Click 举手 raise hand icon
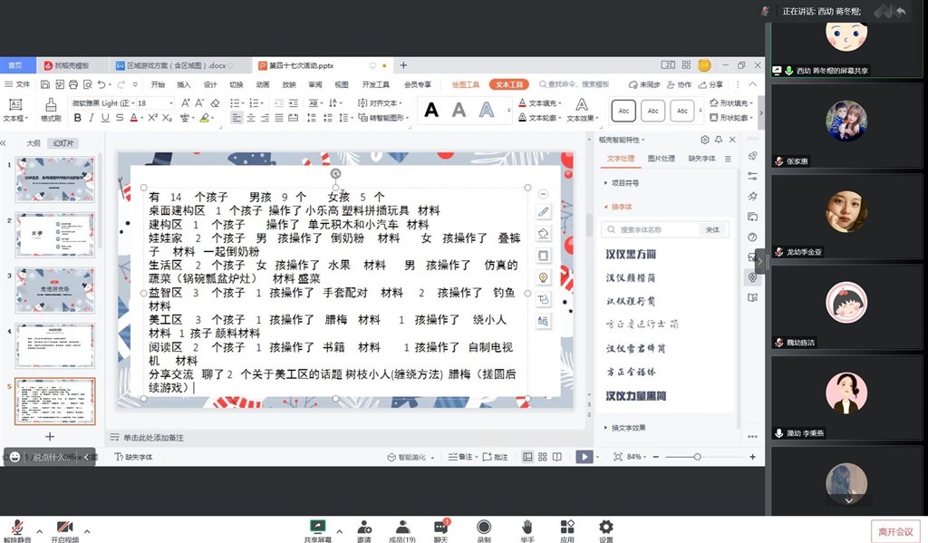The width and height of the screenshot is (928, 543). point(527,530)
